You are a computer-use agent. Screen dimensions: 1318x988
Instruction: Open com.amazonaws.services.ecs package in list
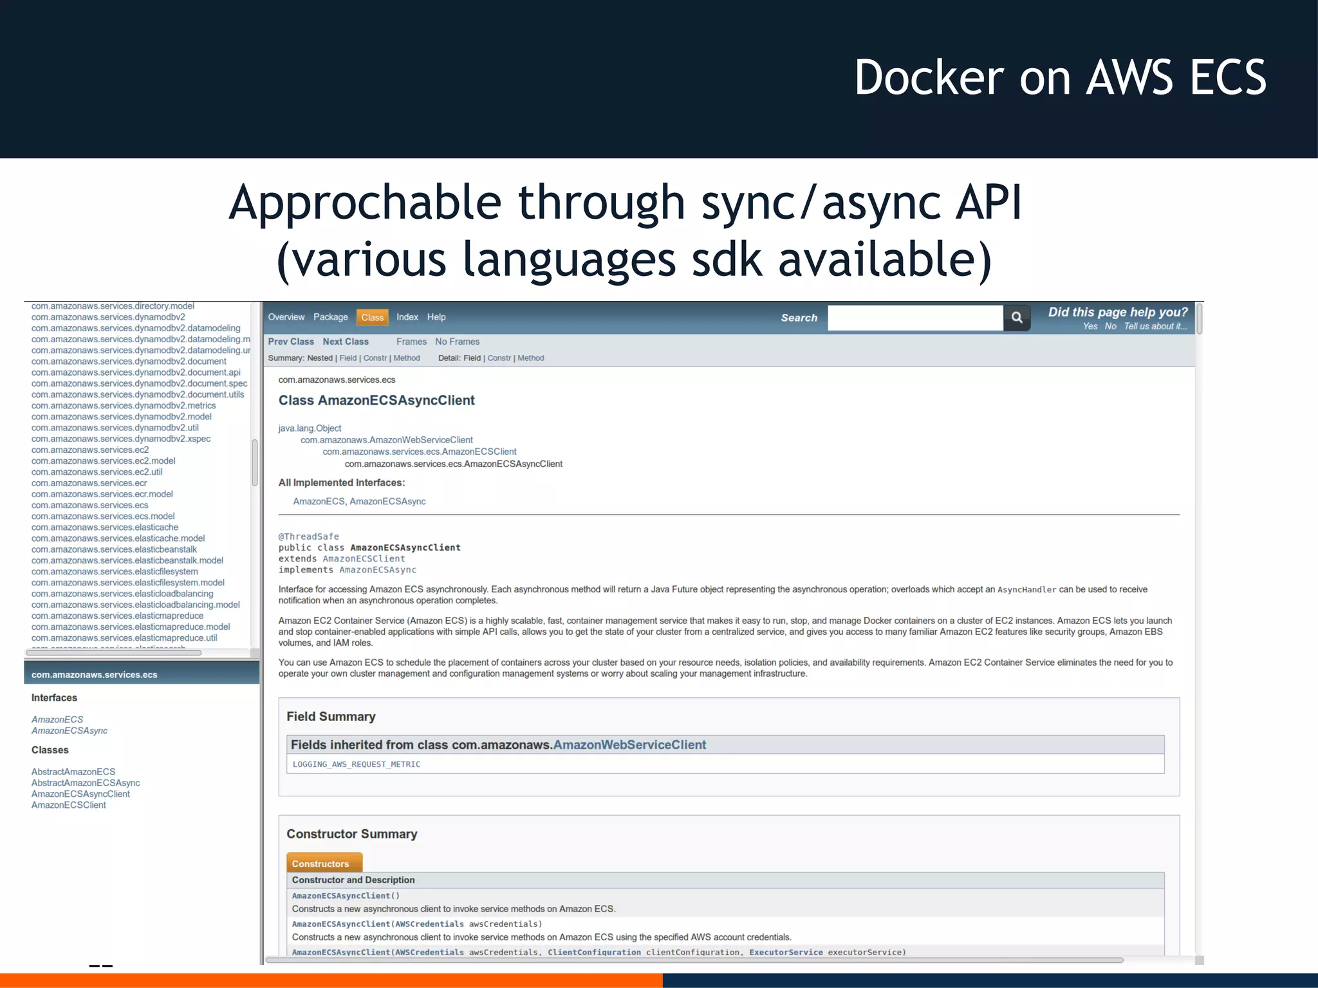click(89, 505)
